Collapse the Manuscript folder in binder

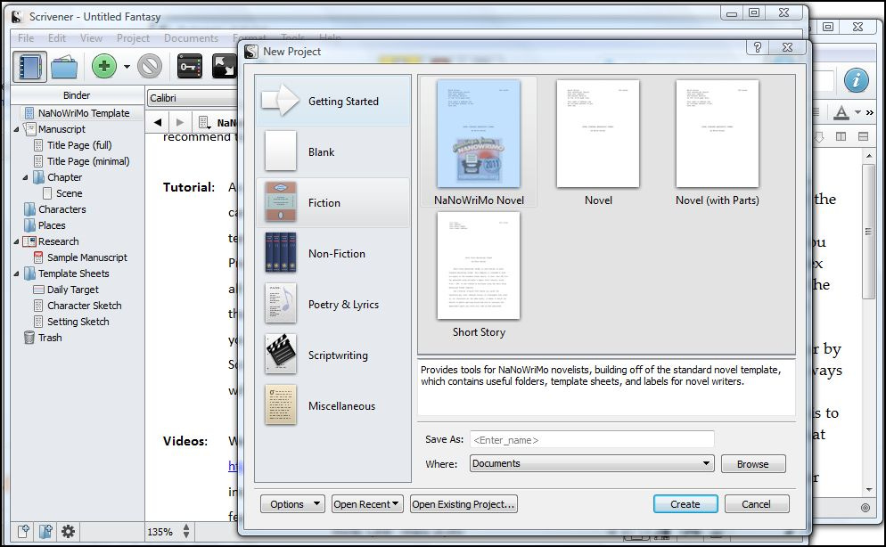tap(16, 129)
